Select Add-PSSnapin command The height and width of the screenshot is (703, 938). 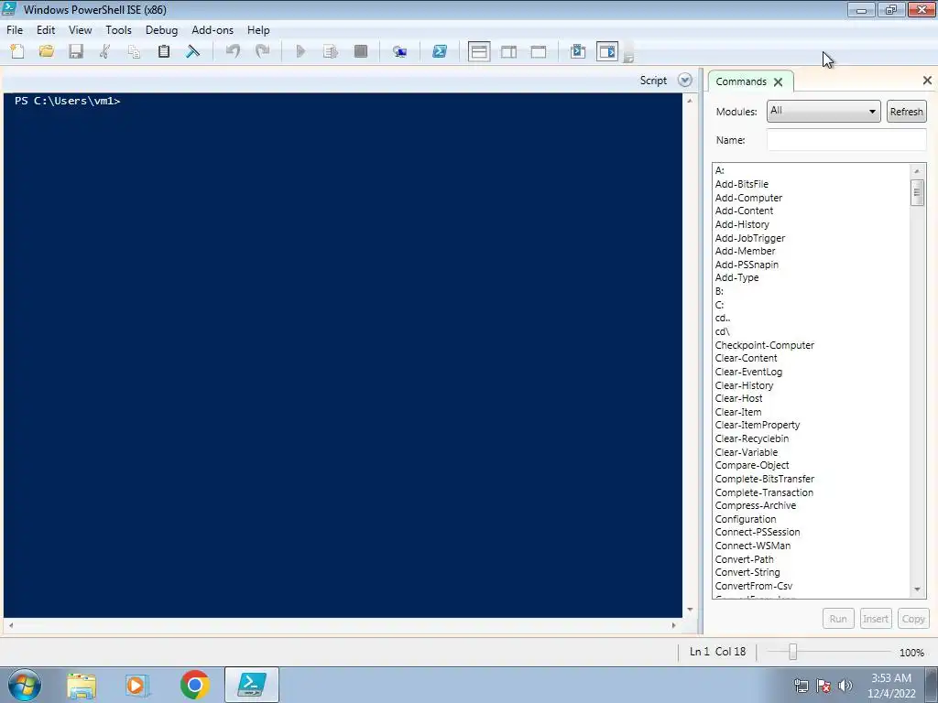pyautogui.click(x=747, y=265)
